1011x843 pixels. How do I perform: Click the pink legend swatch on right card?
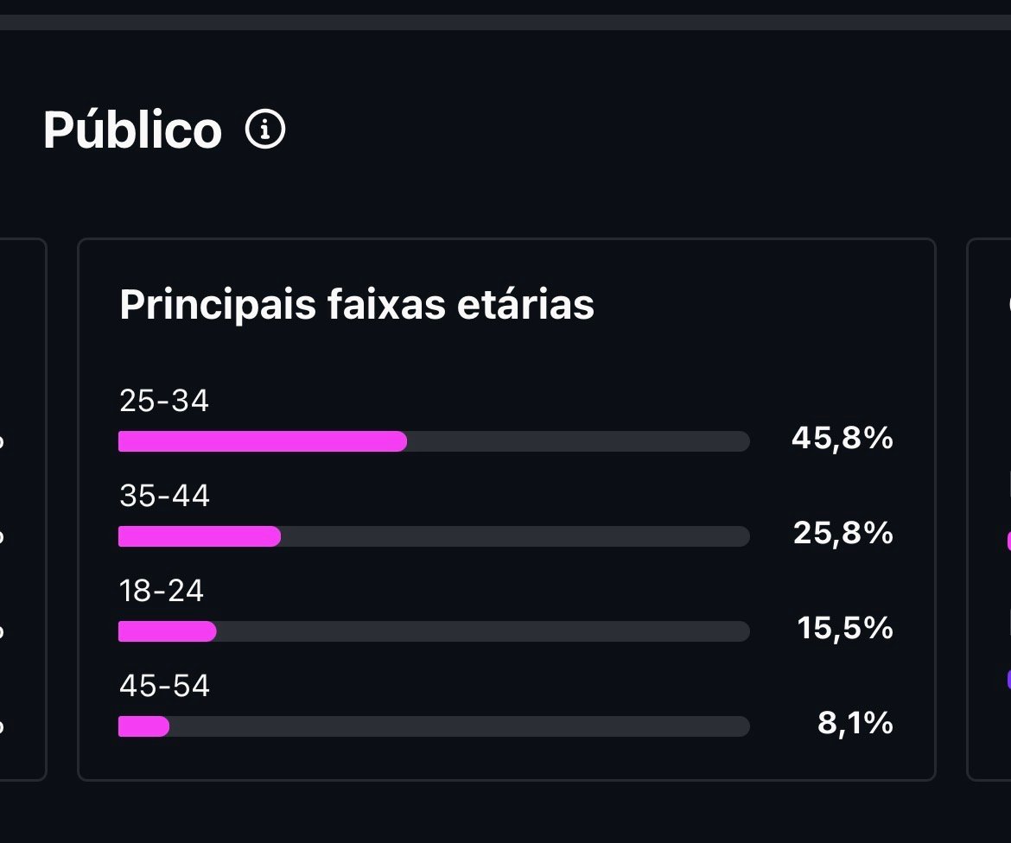(x=1008, y=542)
